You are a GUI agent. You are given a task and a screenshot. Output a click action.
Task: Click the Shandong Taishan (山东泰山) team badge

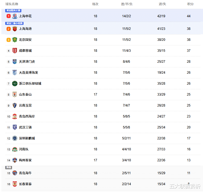click(15, 94)
